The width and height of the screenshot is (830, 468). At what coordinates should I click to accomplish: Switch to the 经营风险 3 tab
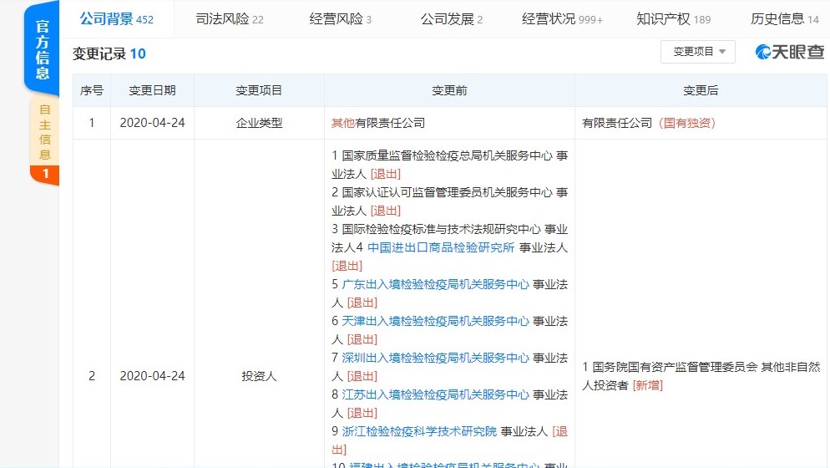pos(341,19)
